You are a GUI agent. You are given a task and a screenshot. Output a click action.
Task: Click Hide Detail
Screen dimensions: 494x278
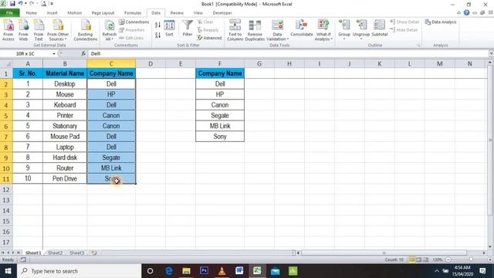pyautogui.click(x=404, y=30)
